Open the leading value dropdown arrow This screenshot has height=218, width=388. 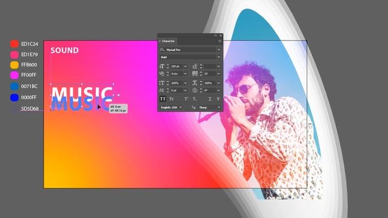(x=218, y=66)
